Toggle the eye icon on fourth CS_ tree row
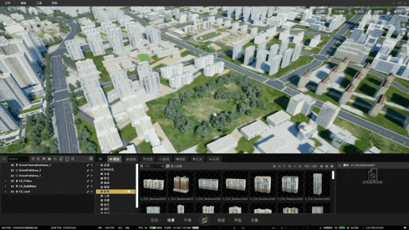This screenshot has width=409, height=230. click(x=12, y=181)
